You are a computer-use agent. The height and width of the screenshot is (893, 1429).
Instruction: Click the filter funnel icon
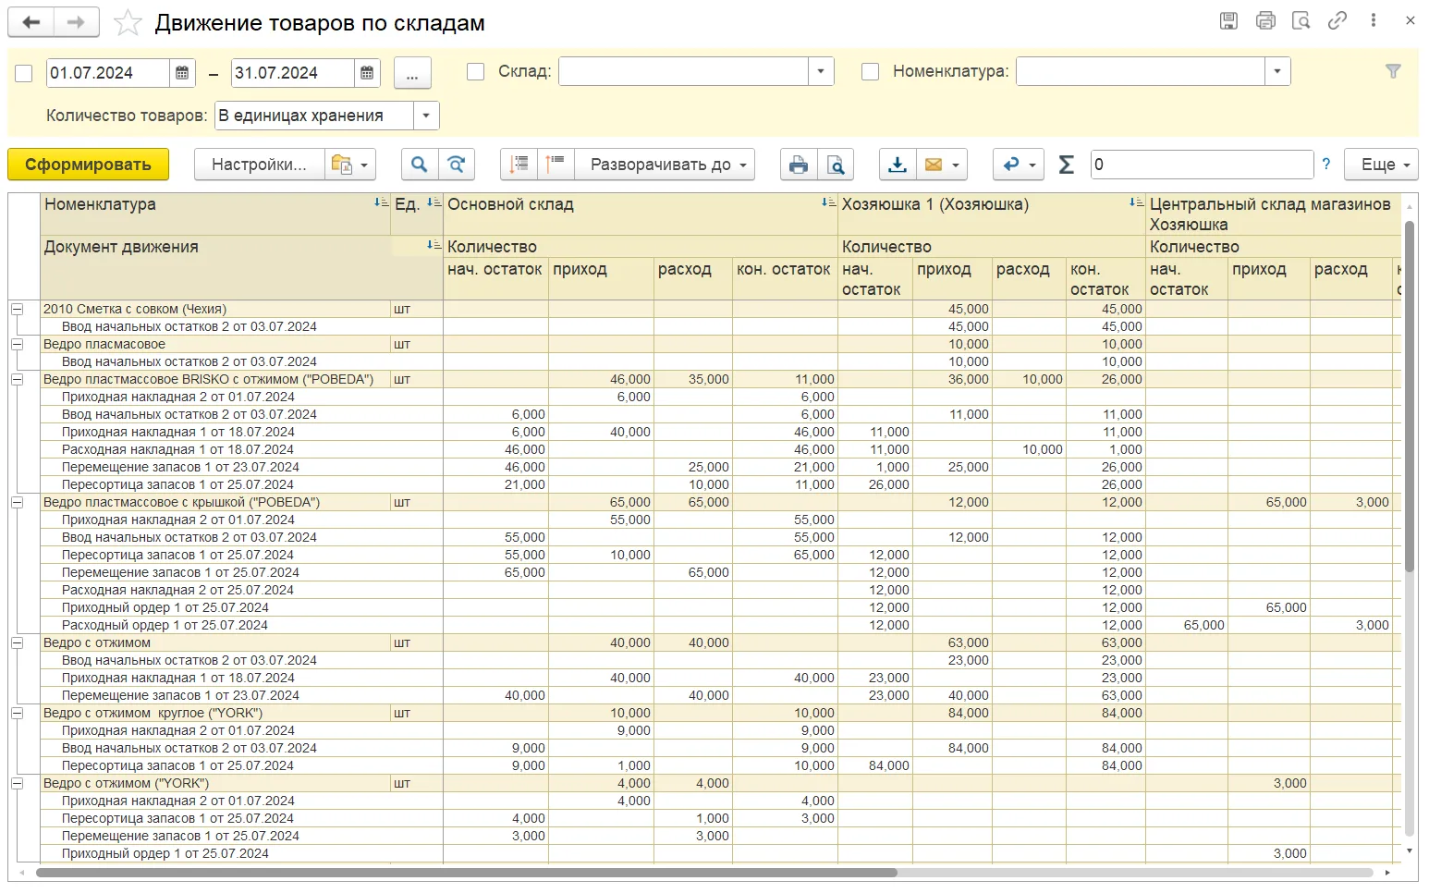(1393, 71)
